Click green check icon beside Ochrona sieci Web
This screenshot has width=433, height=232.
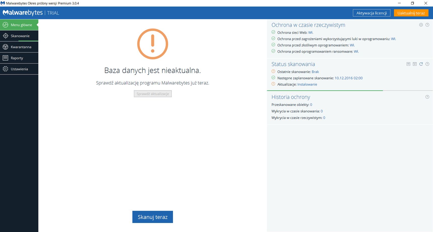(x=273, y=32)
